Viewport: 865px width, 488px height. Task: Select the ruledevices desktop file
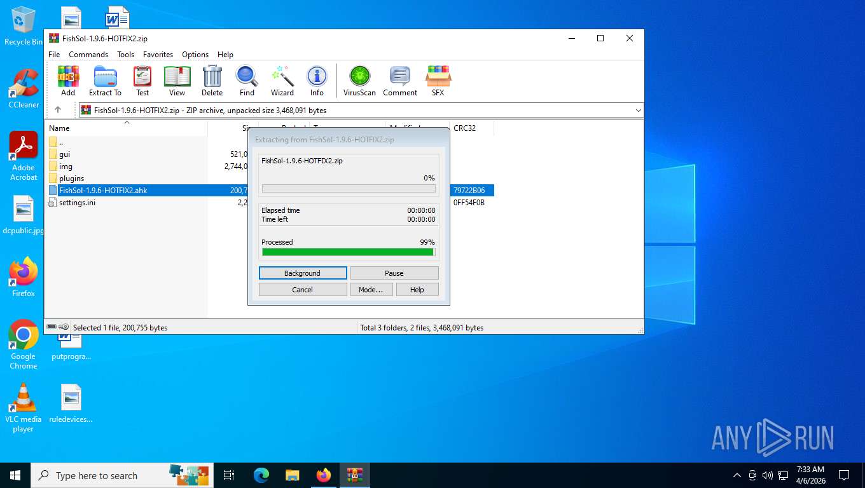coord(71,404)
